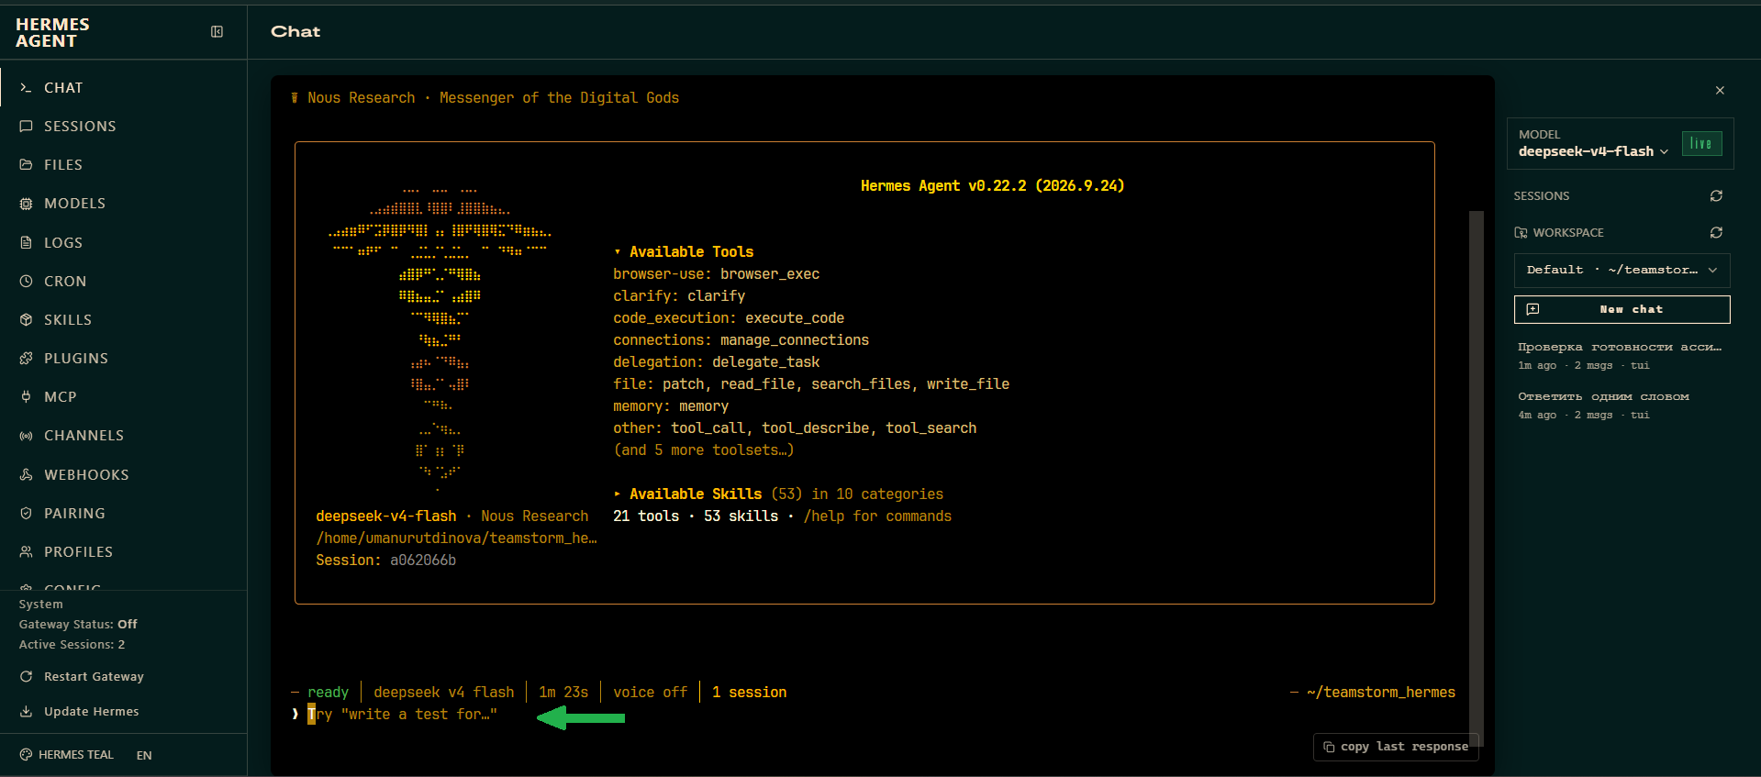1761x777 pixels.
Task: Click 'Gateway Status: Off' text
Action: (78, 625)
